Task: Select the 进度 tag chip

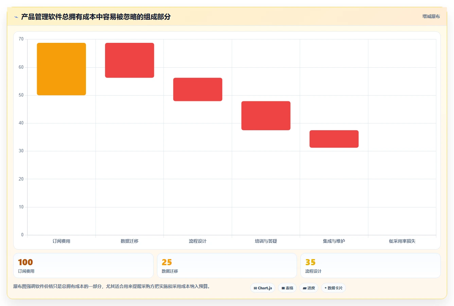Action: tap(309, 288)
